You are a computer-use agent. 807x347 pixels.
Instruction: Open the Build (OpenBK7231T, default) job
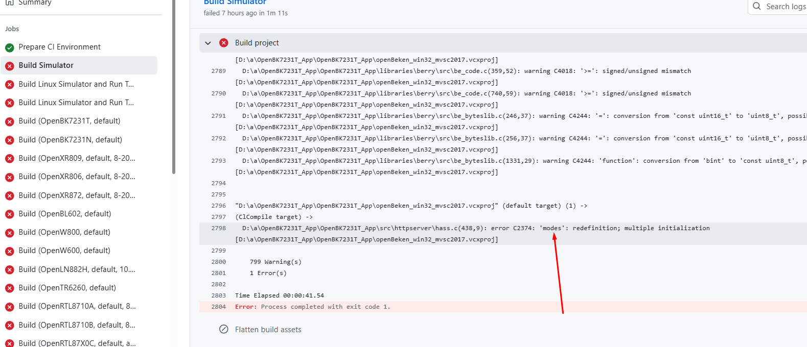pos(70,121)
